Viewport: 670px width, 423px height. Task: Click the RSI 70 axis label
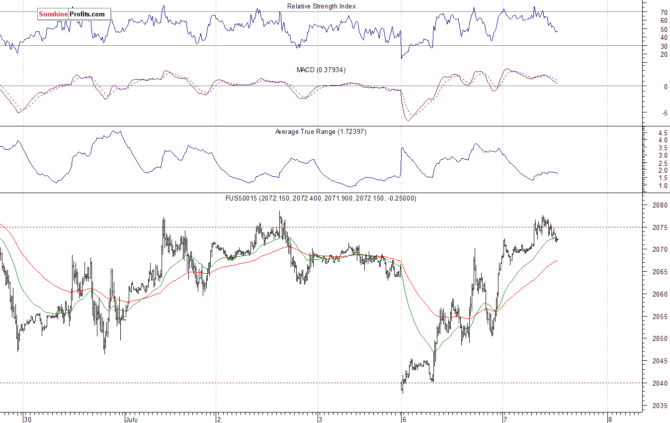click(x=663, y=12)
